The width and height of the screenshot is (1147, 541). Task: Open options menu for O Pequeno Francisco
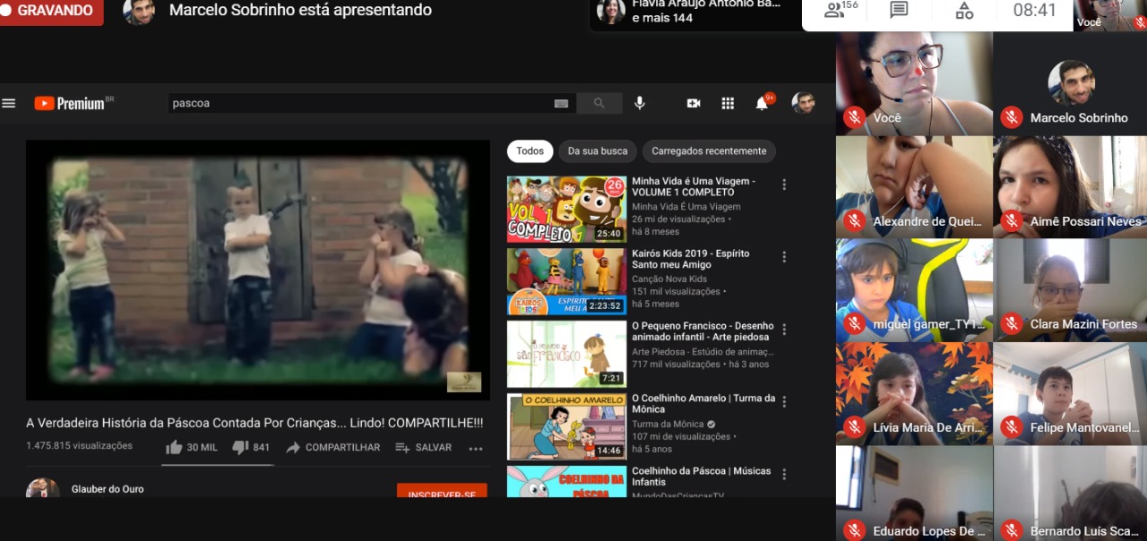pos(784,330)
